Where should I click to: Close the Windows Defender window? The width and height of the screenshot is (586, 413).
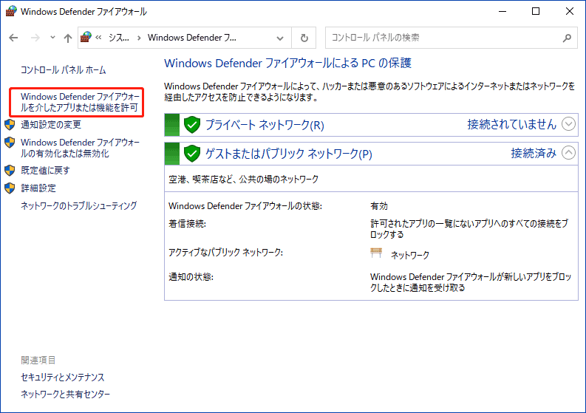point(569,11)
